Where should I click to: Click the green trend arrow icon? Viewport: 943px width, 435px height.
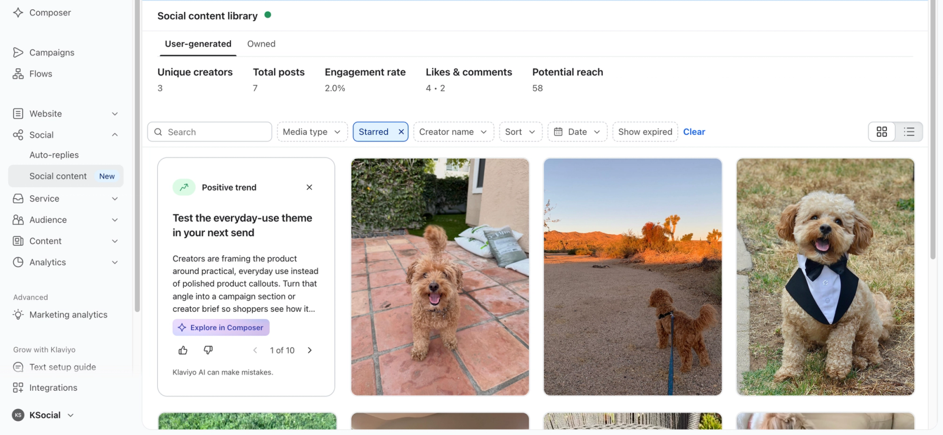click(184, 187)
